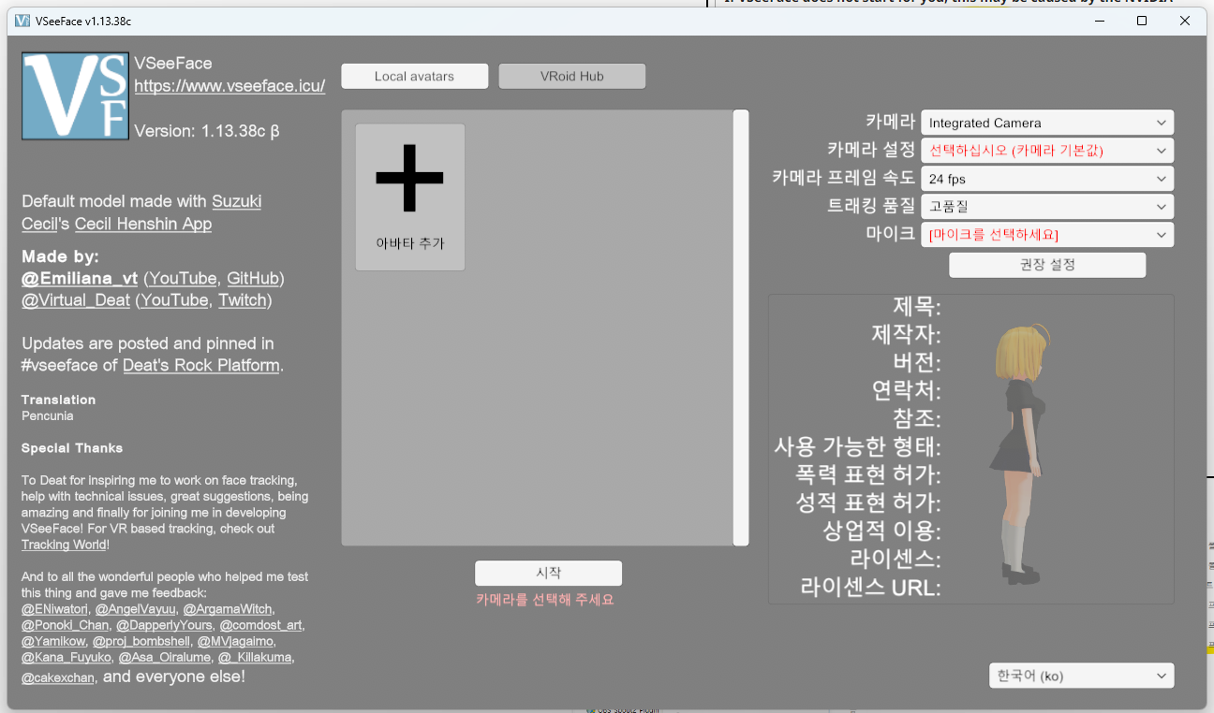Screen dimensions: 1214x713
Task: Open the Tracking World link
Action: [x=64, y=545]
